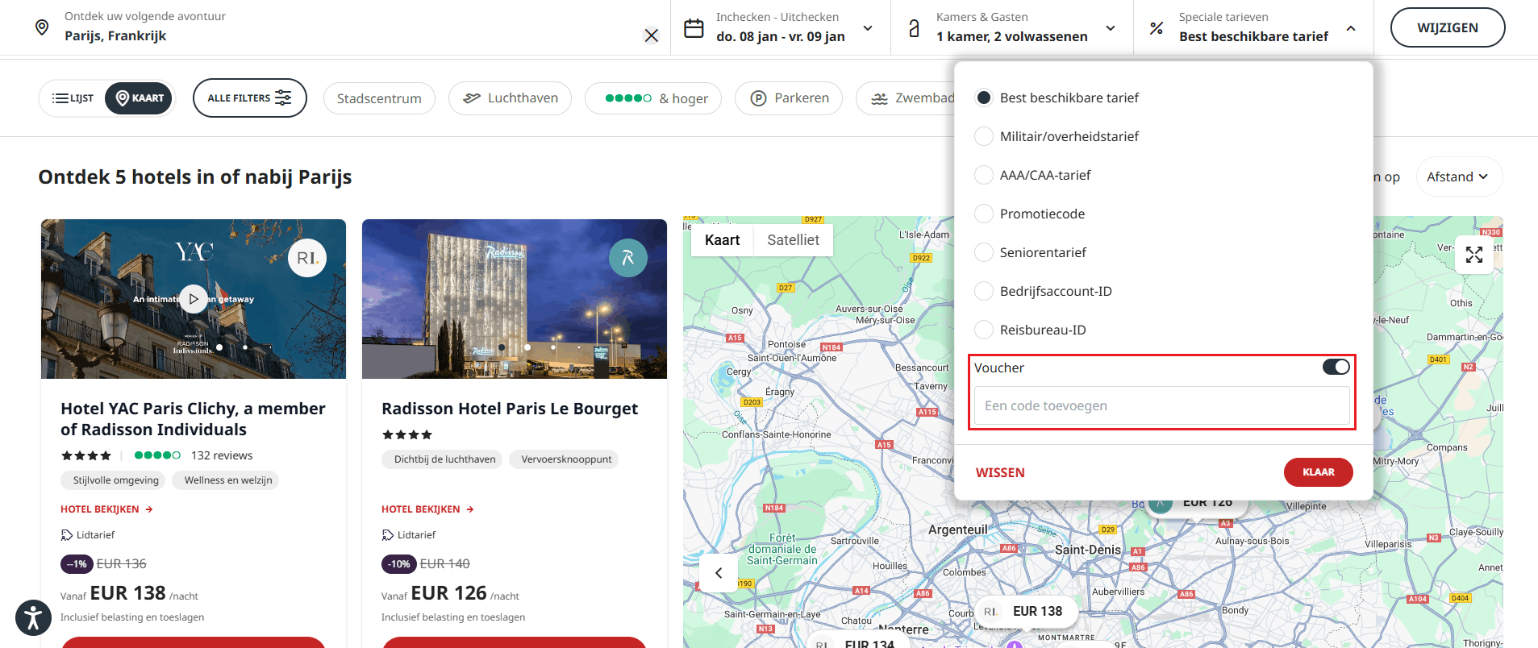Click the RI. brand logo on Hotel YAC image
The height and width of the screenshot is (648, 1538).
point(307,258)
